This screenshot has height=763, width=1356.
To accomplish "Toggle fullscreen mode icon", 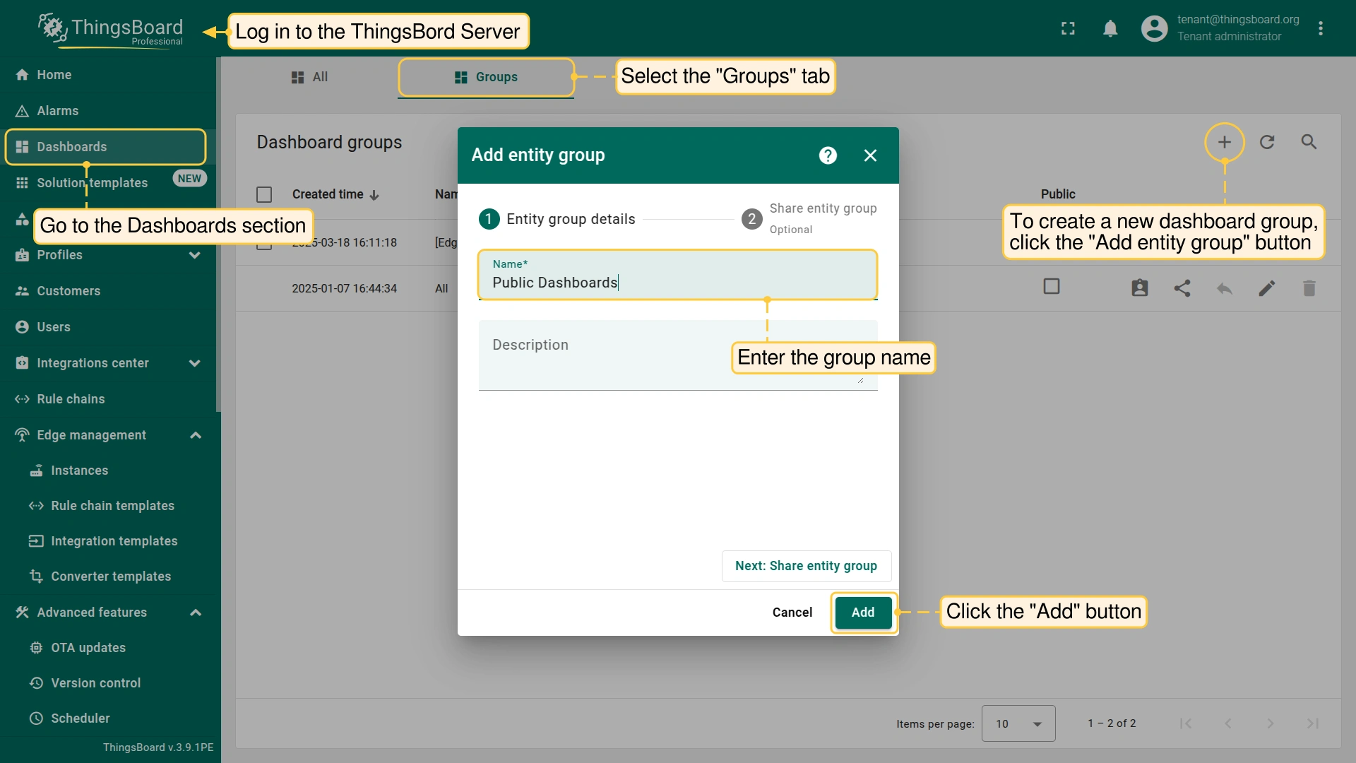I will pyautogui.click(x=1068, y=28).
